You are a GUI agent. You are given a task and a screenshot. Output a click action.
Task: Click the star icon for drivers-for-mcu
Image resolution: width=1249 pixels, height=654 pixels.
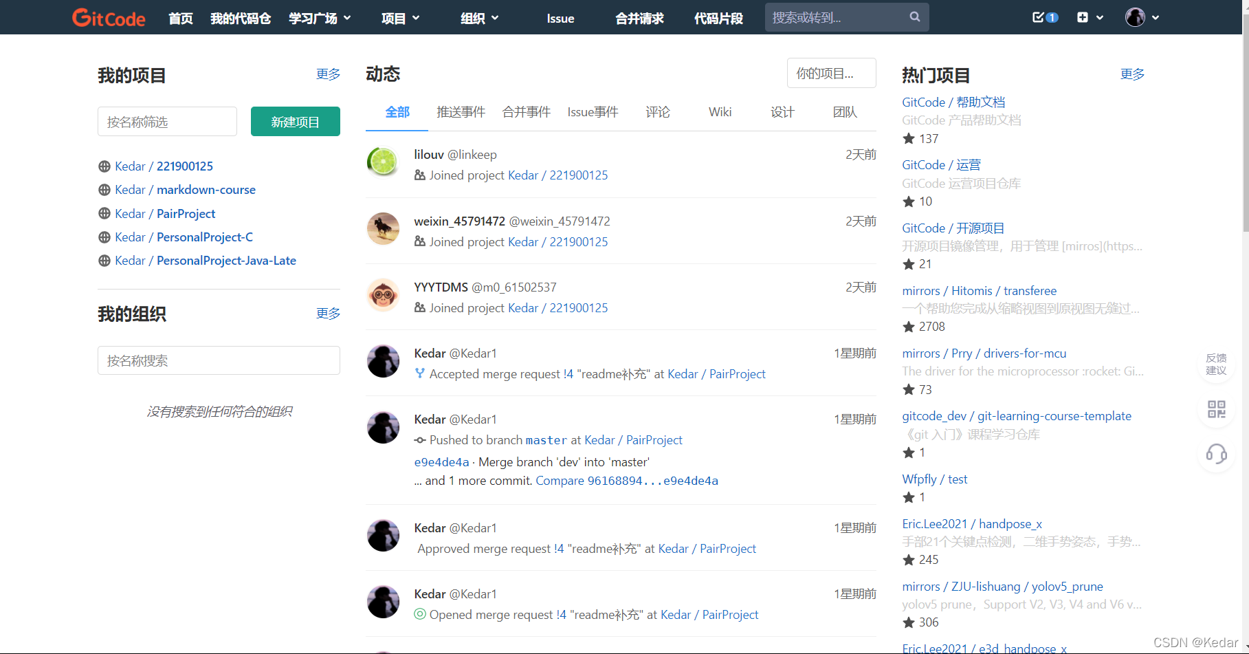pyautogui.click(x=909, y=390)
